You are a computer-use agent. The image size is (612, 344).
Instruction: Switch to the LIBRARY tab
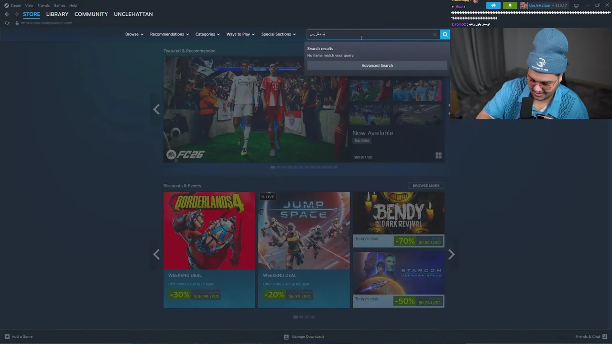point(57,14)
